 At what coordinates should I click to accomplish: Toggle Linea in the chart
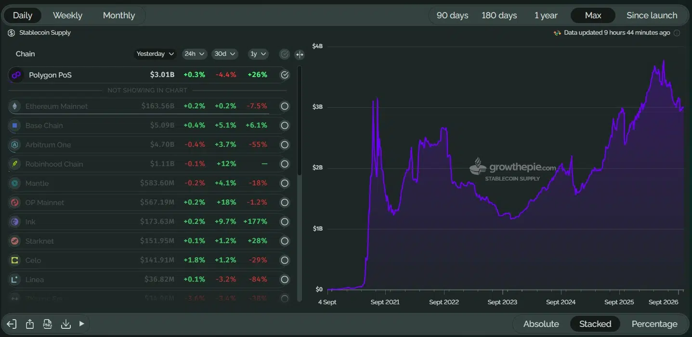[x=285, y=280]
